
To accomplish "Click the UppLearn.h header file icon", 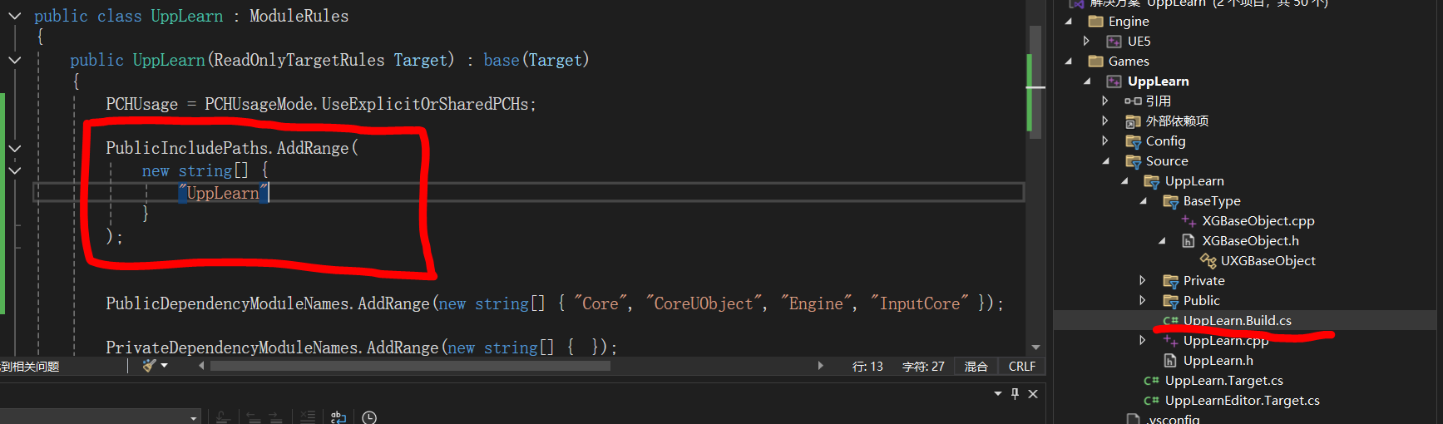I will tap(1170, 361).
